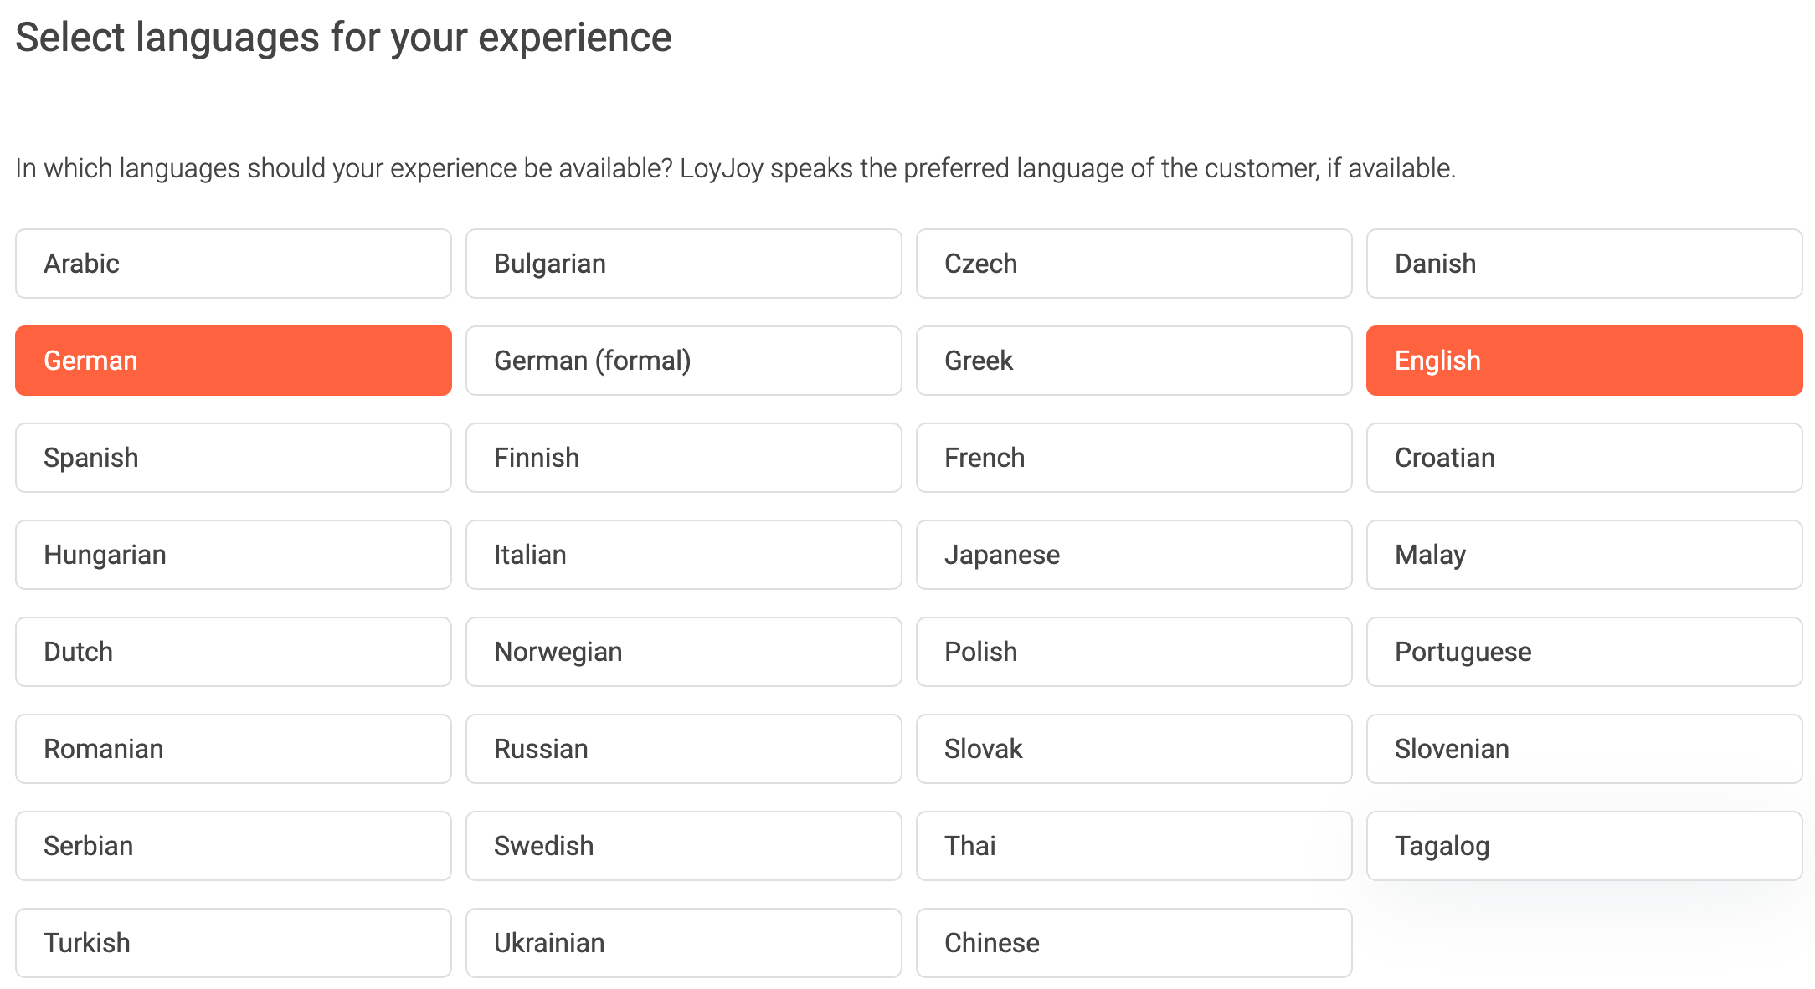The height and width of the screenshot is (989, 1815).
Task: Select Croatian
Action: (1584, 458)
